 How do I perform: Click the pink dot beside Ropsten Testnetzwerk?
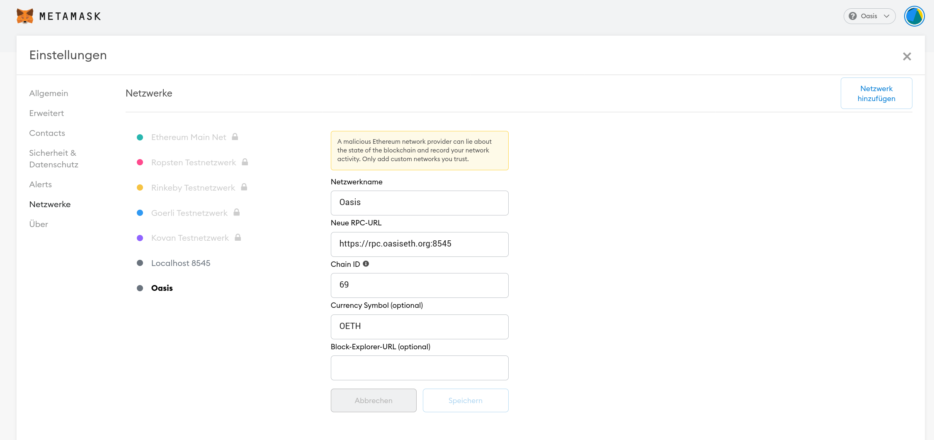pyautogui.click(x=140, y=162)
